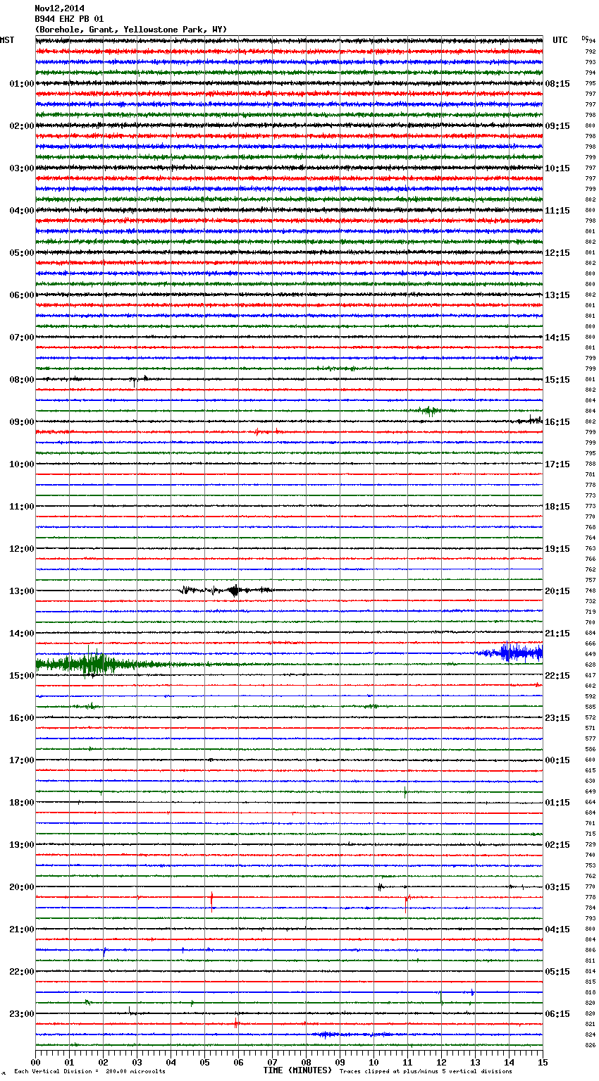Click the "UTC" column header
Image resolution: width=599 pixels, height=1081 pixels.
560,40
